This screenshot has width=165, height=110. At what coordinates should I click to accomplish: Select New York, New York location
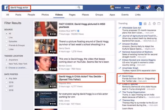coord(6,64)
